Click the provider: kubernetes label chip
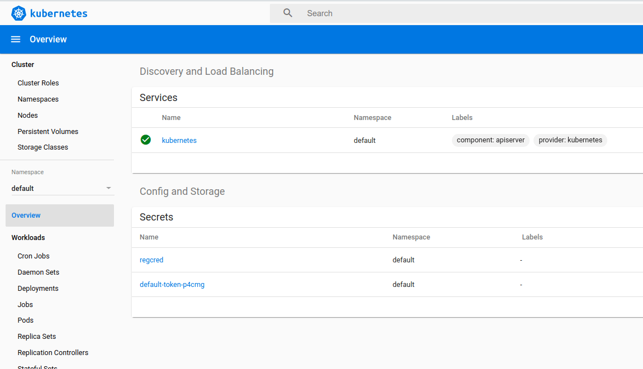 tap(570, 140)
